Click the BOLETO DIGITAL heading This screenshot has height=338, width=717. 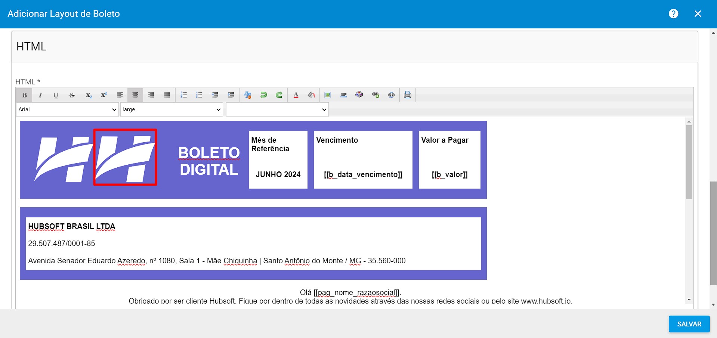click(x=209, y=161)
